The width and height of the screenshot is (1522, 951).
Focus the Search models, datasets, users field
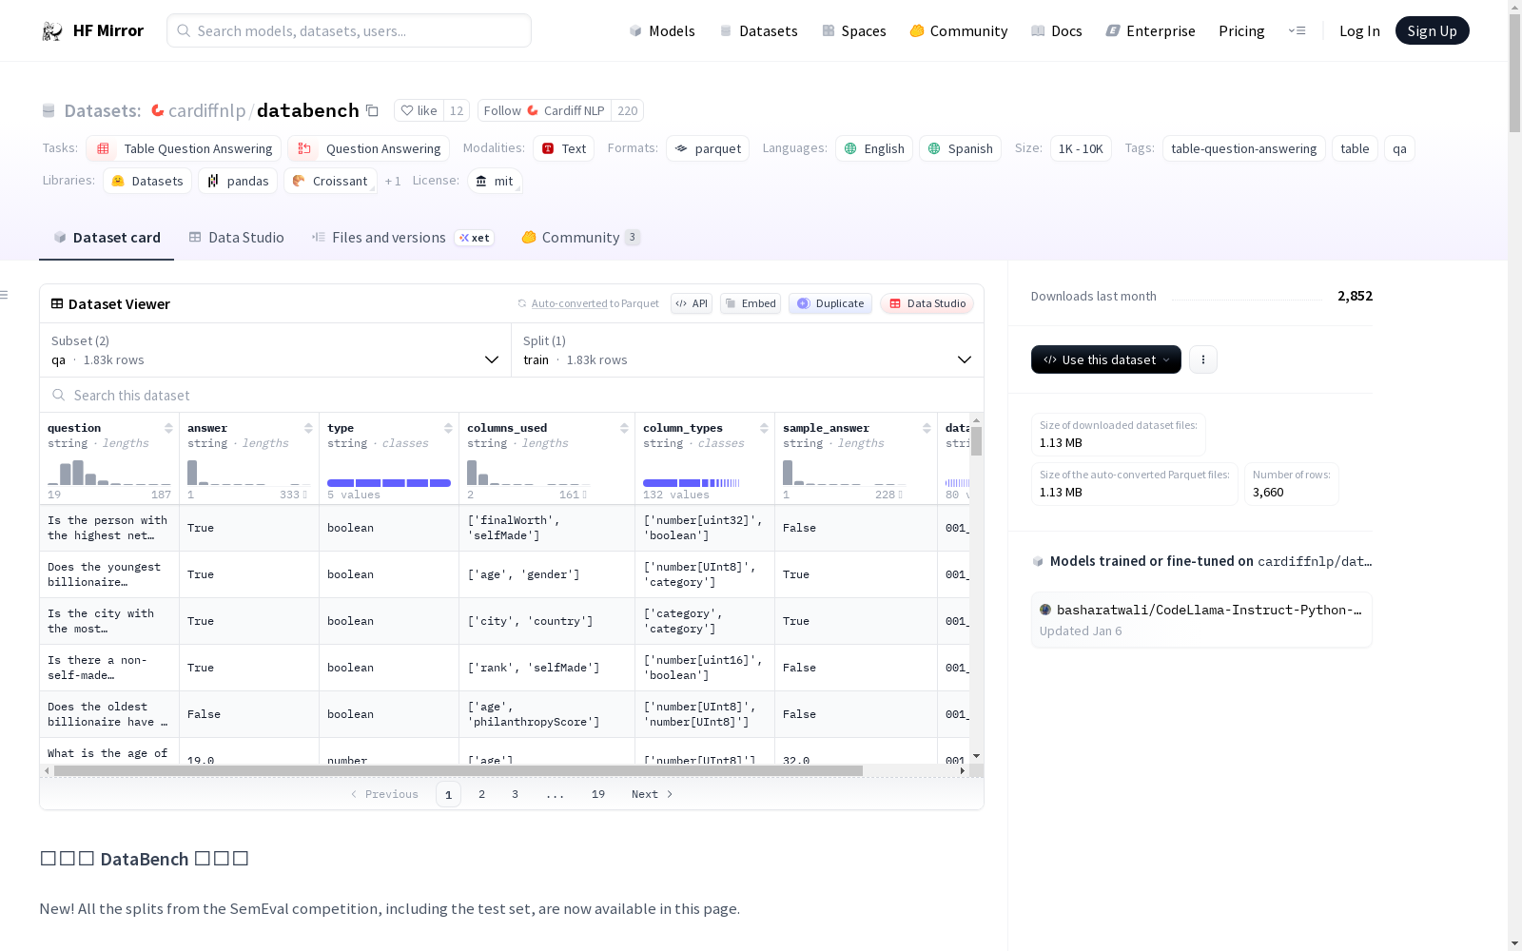point(349,31)
